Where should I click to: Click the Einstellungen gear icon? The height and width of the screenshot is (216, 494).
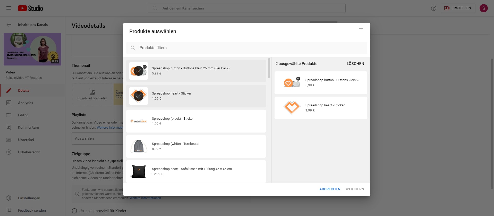[x=9, y=198]
